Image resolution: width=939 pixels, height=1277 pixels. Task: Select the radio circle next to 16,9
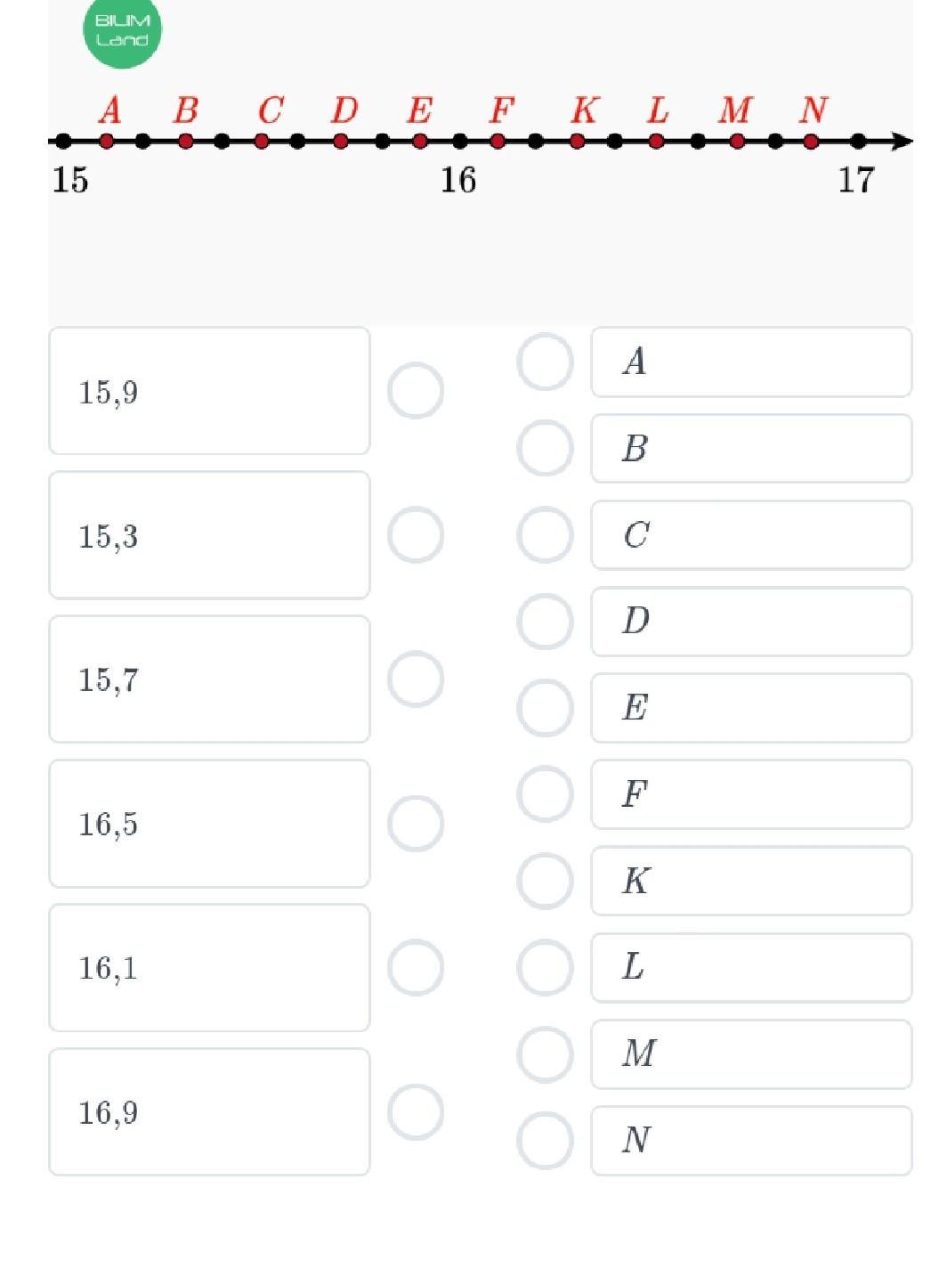[416, 1112]
